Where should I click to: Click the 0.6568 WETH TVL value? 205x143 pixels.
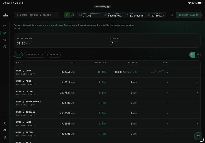coord(68,124)
